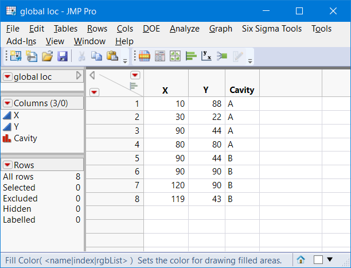Click the Copy toolbar icon
351x268 pixels.
coord(96,56)
